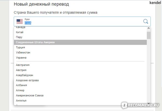
Task: Select Ангилья from the country list
Action: (80, 101)
